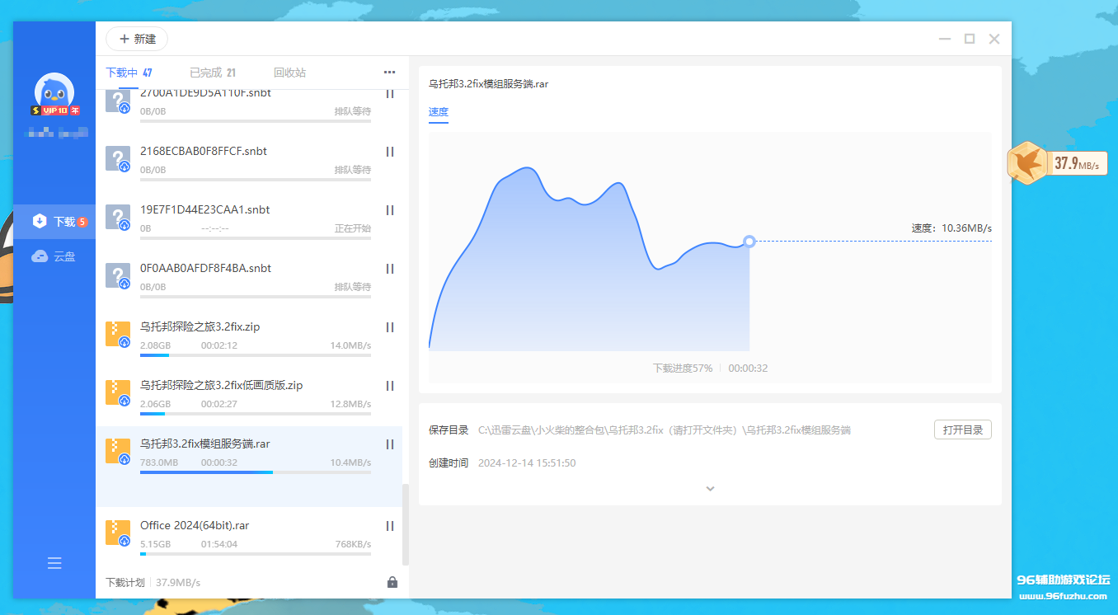Open the 回收站 tab

click(x=289, y=73)
